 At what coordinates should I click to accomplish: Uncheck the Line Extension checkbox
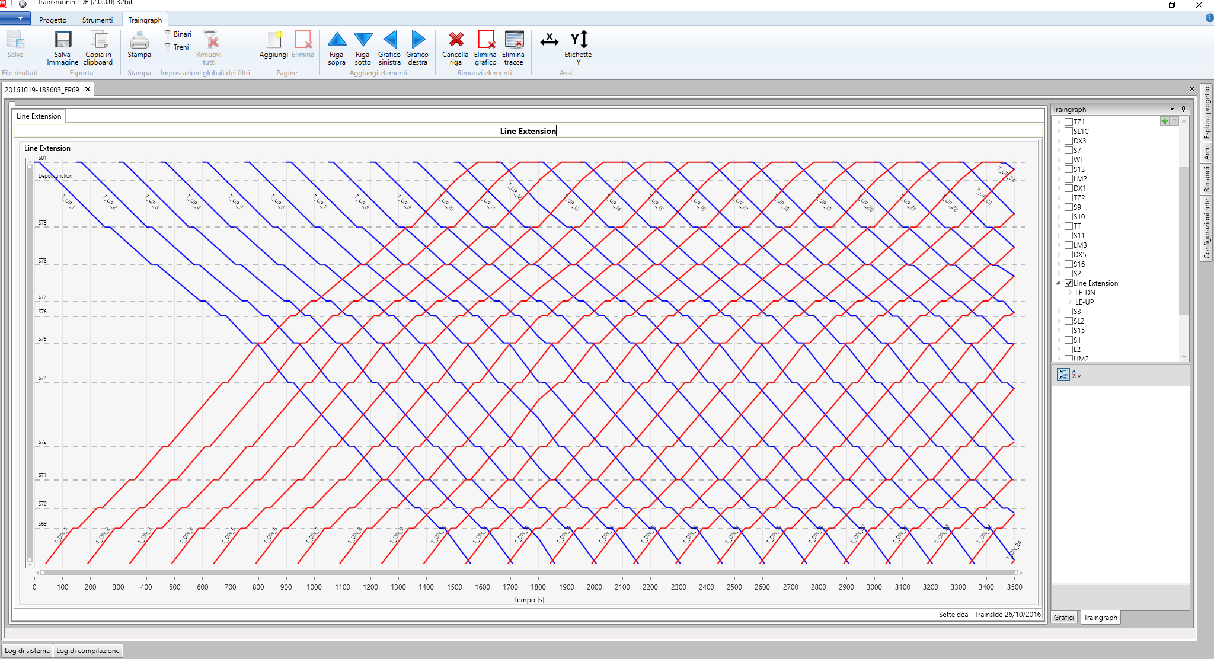[1069, 283]
